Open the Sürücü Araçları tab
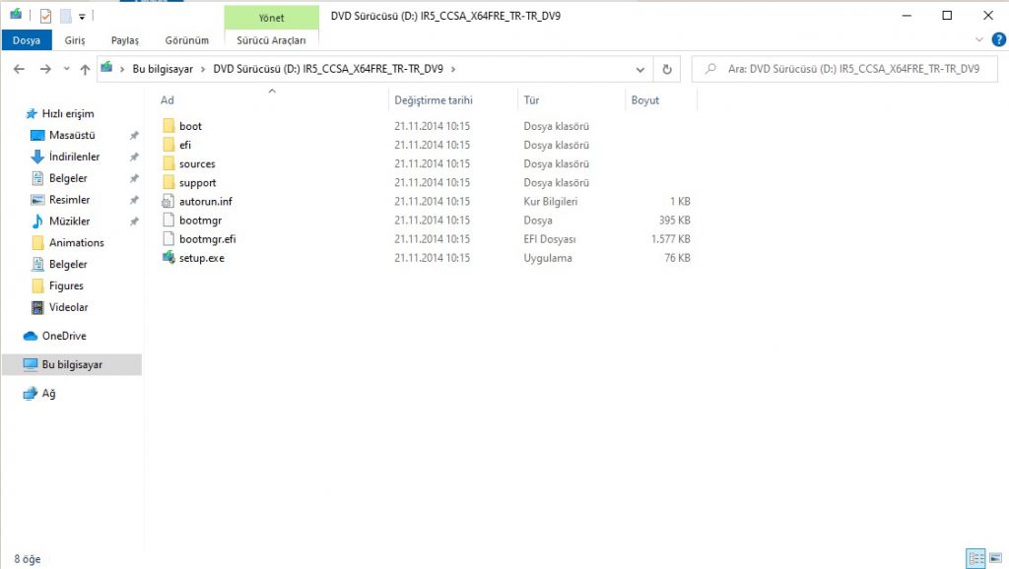 271,40
